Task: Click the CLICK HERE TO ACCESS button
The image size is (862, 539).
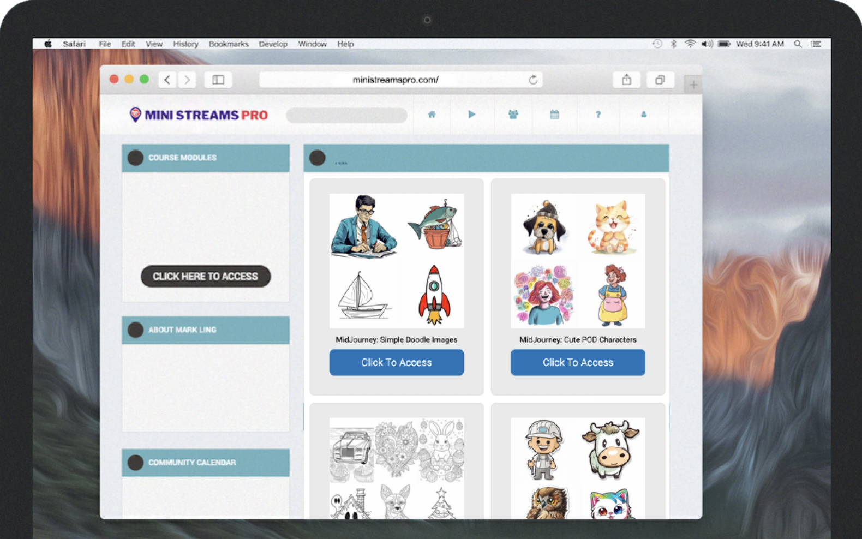Action: (x=206, y=276)
